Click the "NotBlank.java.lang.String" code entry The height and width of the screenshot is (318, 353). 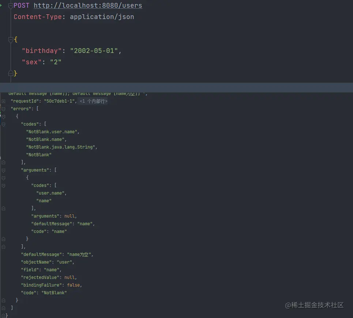[x=61, y=147]
